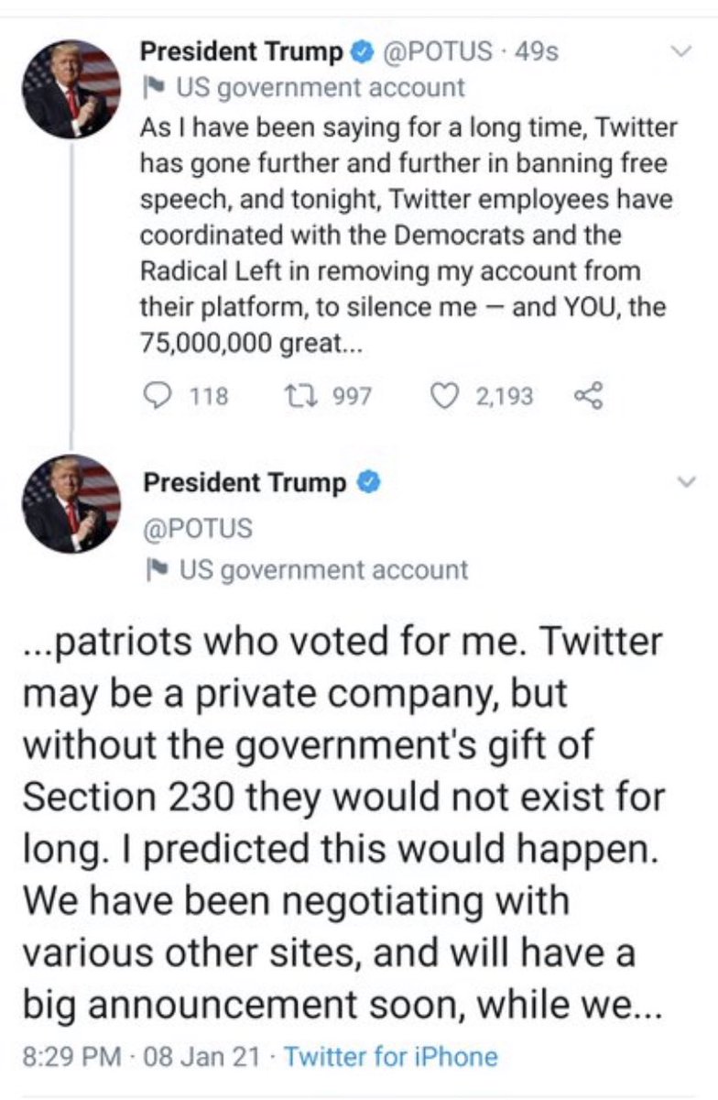Viewport: 718px width, 1100px height.
Task: Click the @POTUS handle under second tweet name
Action: click(196, 528)
